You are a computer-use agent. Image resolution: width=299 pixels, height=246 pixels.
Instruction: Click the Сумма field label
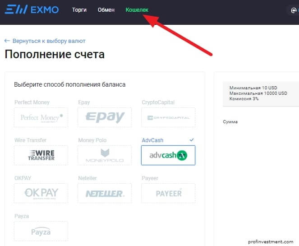(x=230, y=122)
